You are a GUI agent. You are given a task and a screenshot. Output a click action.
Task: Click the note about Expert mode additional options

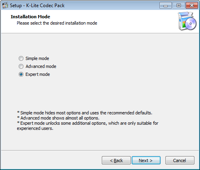pos(87,126)
